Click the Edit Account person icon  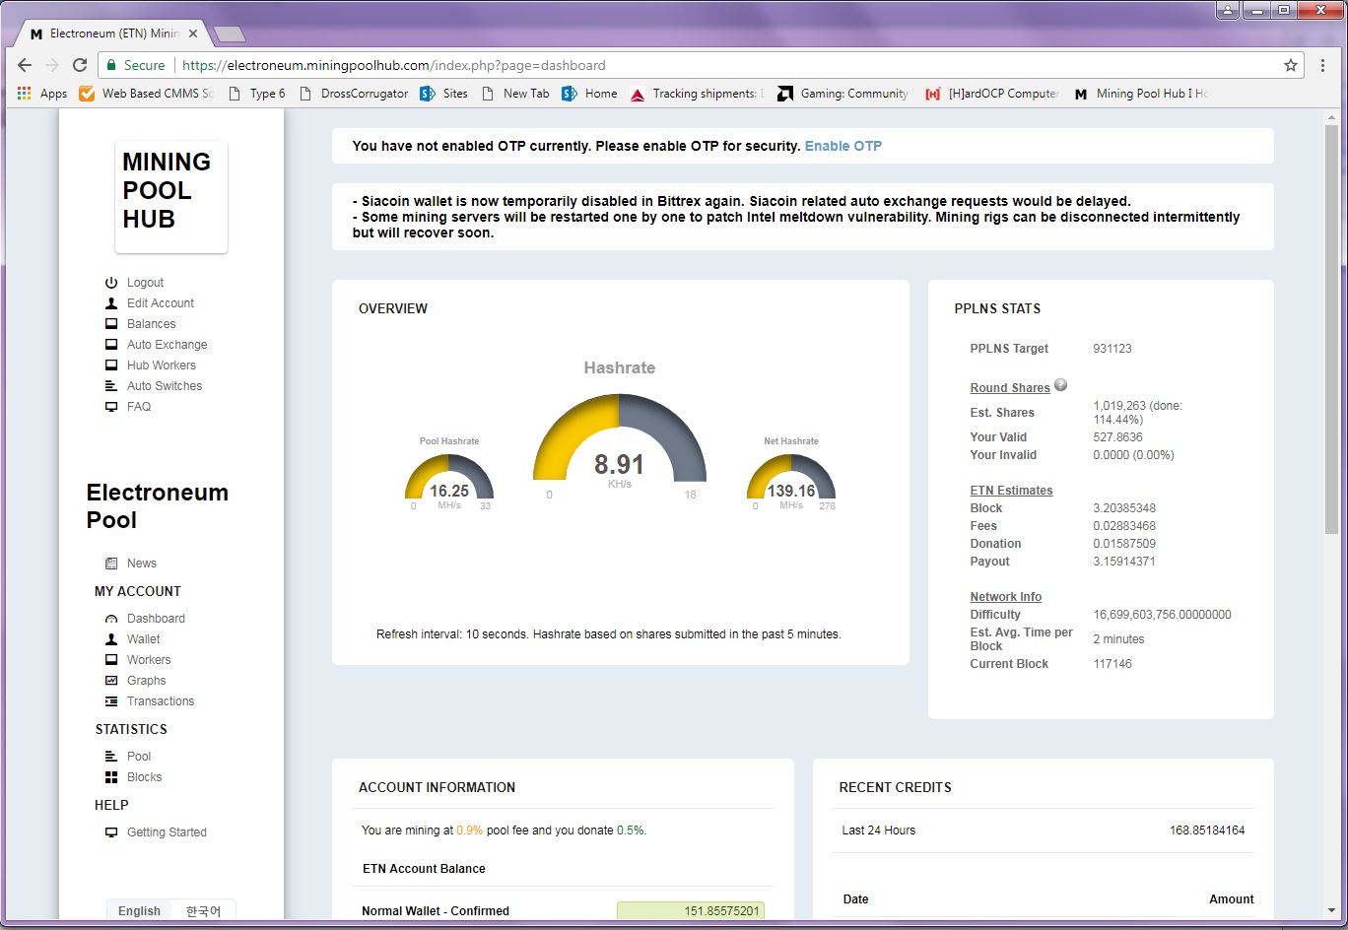[111, 303]
